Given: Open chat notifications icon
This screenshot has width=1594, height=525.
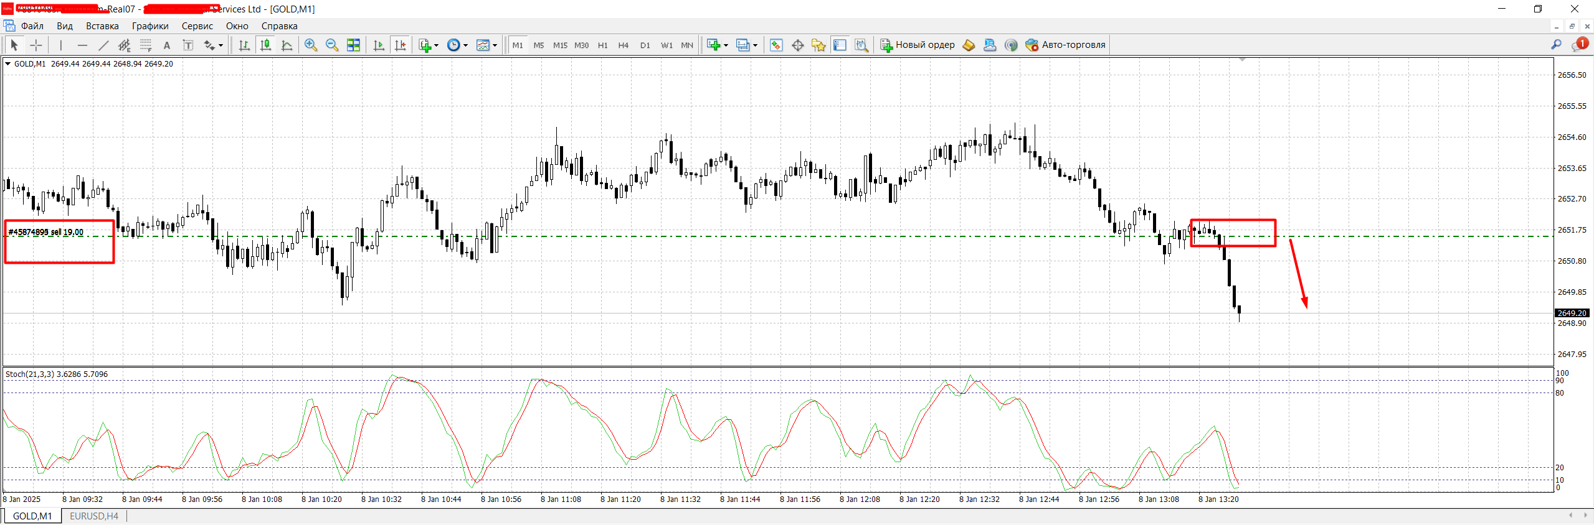Looking at the screenshot, I should click(1579, 45).
